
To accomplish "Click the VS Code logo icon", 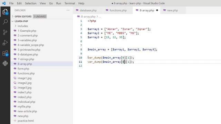I will click(4, 3).
